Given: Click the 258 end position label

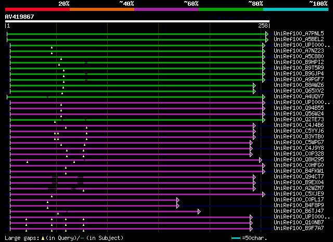Looking at the screenshot, I should (x=263, y=26).
